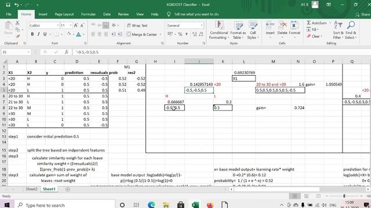The image size is (371, 208).
Task: Open the Merge & Center dropdown arrow
Action: pyautogui.click(x=161, y=35)
